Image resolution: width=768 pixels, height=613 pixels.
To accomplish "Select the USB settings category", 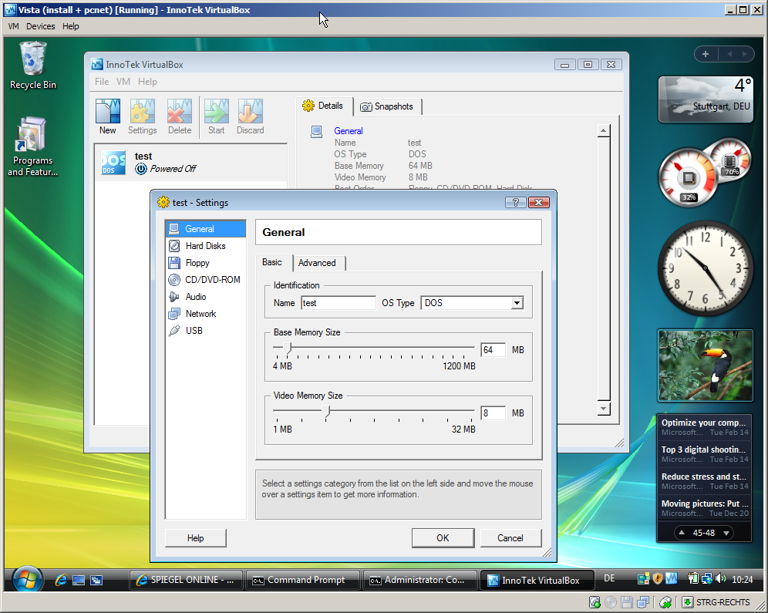I will (194, 331).
